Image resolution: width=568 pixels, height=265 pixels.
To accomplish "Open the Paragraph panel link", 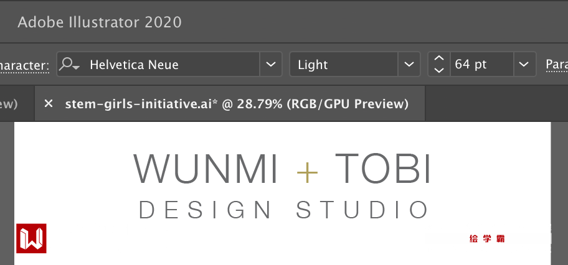I will click(x=556, y=65).
